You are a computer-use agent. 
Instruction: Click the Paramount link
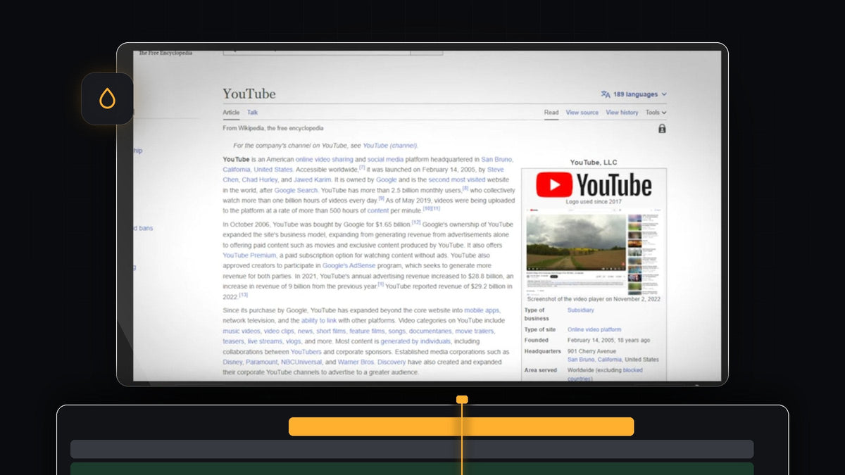[x=261, y=362]
